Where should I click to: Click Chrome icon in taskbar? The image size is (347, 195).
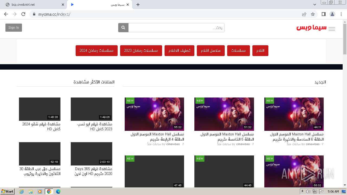coord(49,191)
